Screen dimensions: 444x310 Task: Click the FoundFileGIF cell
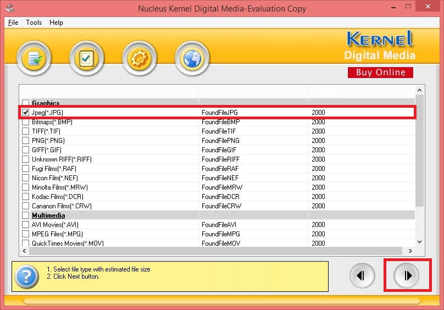(219, 150)
